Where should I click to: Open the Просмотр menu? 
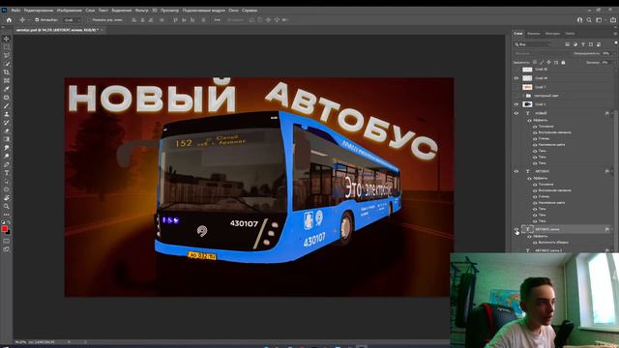click(x=169, y=11)
